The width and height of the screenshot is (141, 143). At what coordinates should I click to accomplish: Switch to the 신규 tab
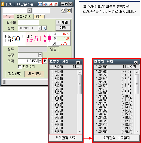coord(8,17)
